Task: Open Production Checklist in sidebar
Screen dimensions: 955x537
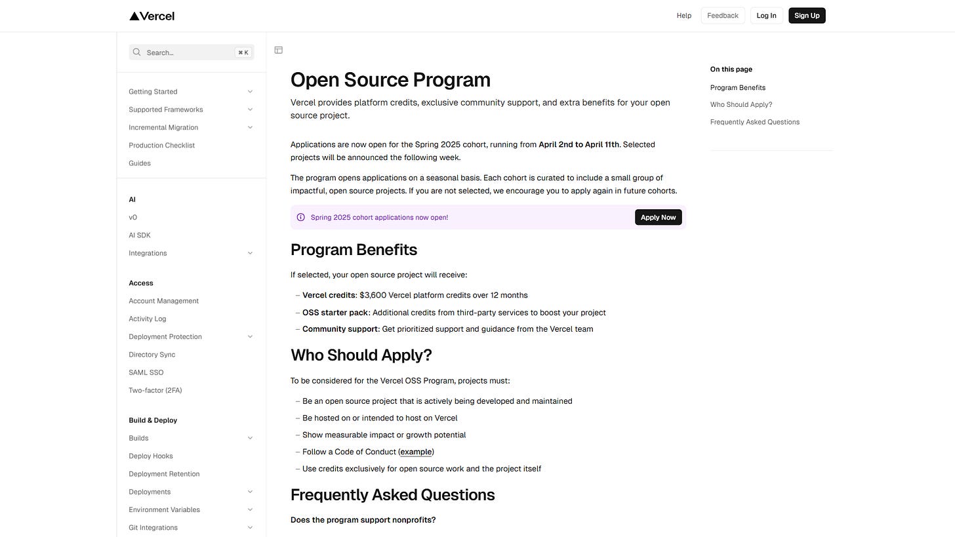Action: point(162,146)
